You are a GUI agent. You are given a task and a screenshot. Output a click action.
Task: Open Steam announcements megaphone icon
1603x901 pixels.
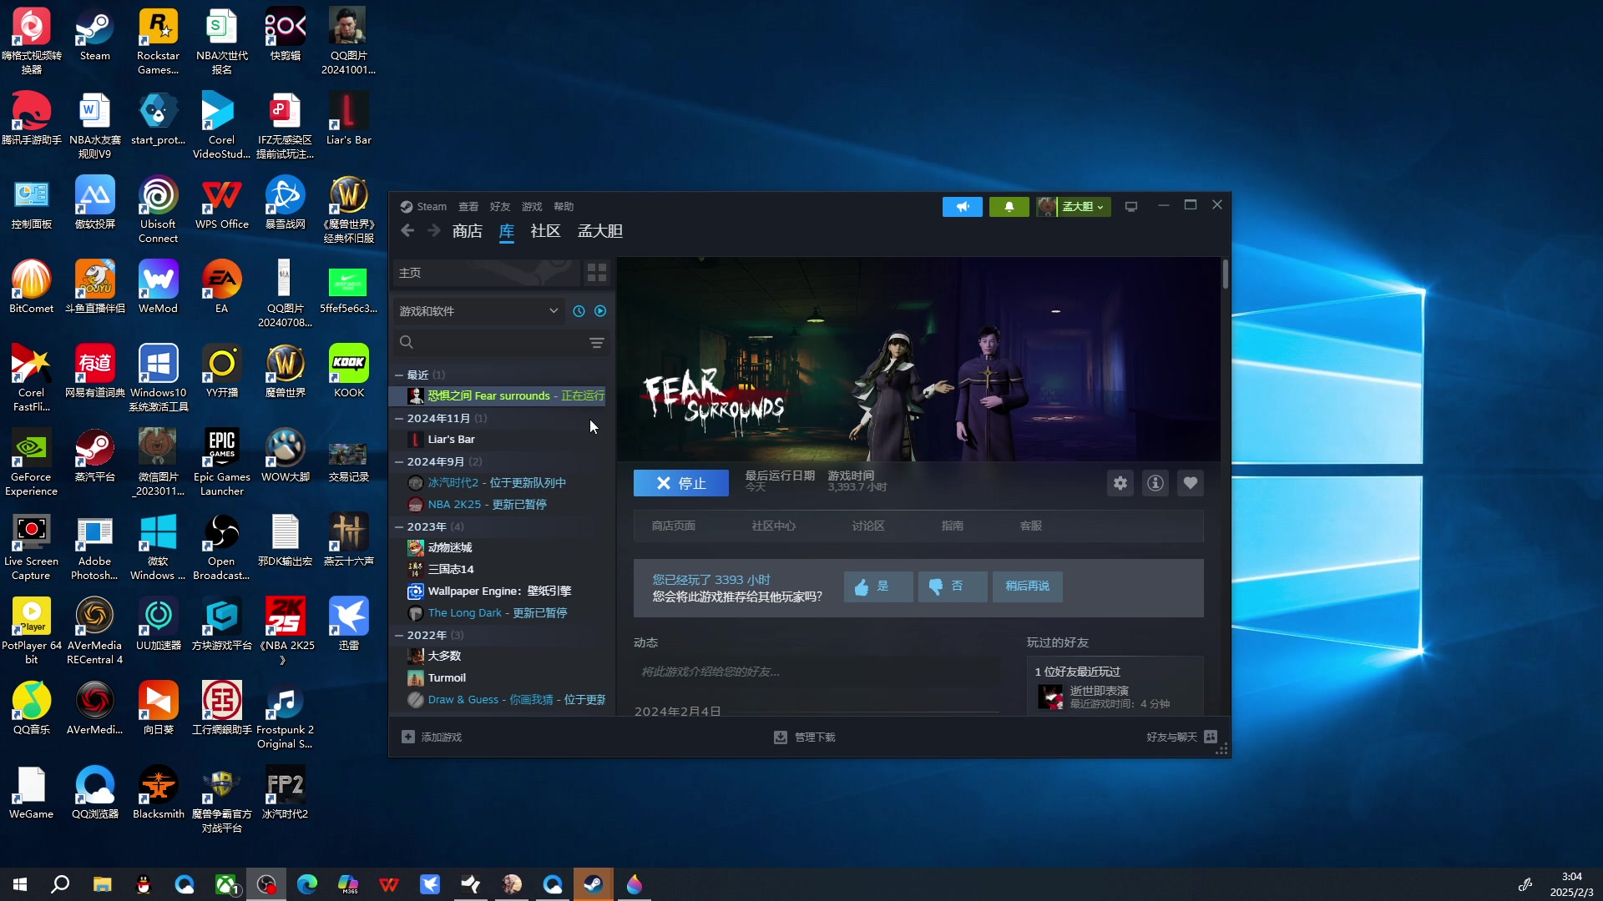coord(962,207)
